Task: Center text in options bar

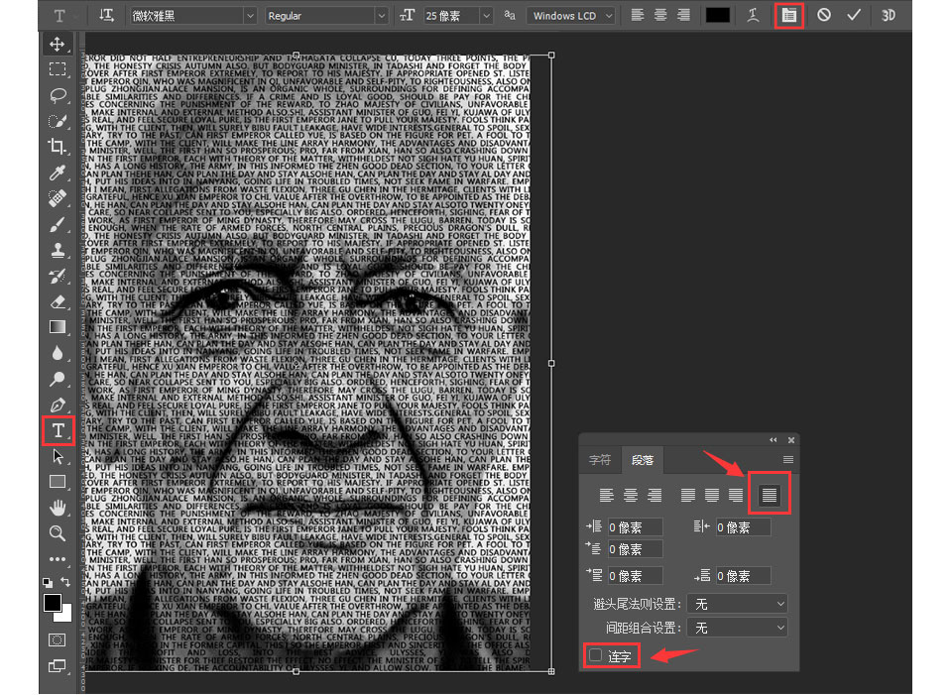Action: pyautogui.click(x=660, y=15)
